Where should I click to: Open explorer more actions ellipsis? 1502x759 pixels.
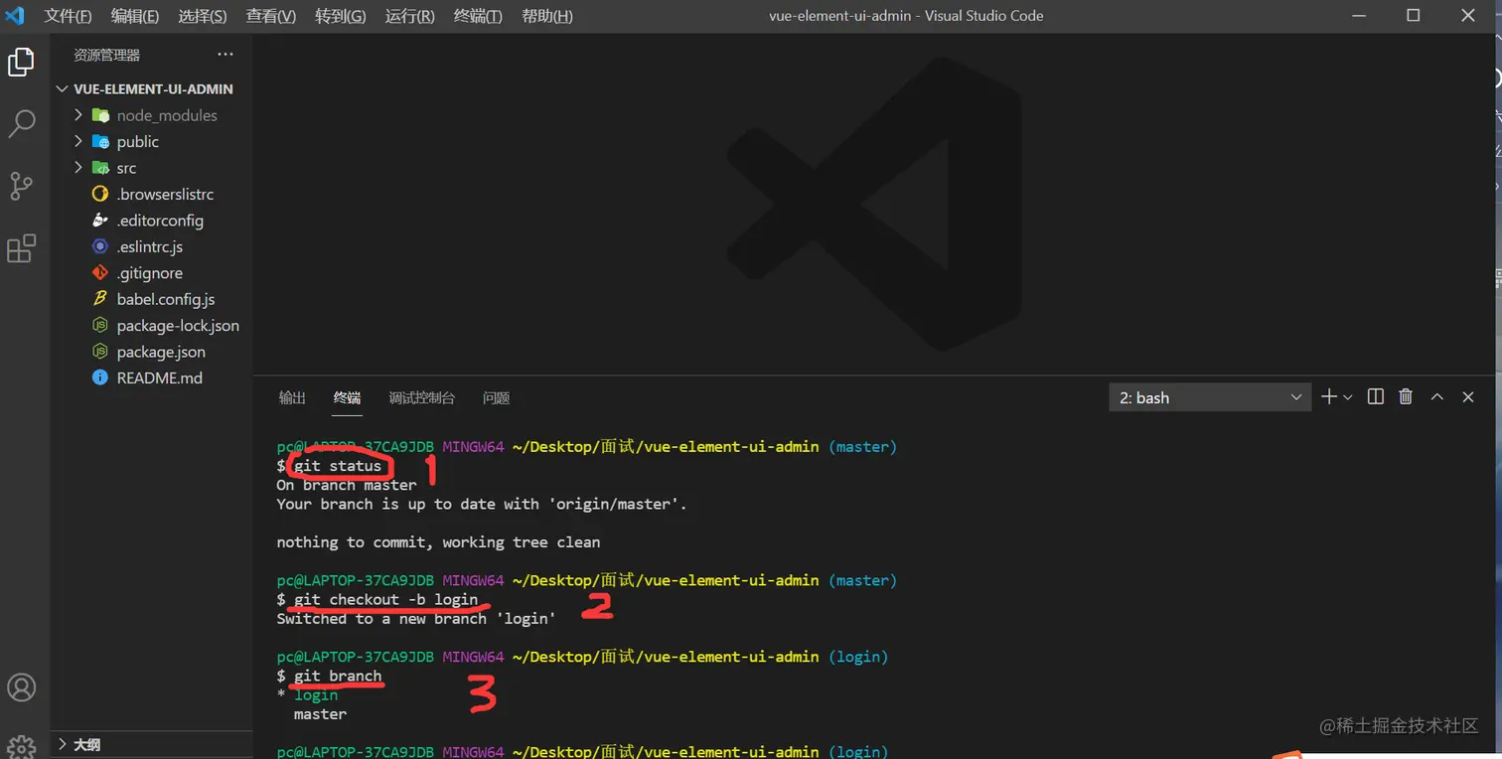[x=225, y=55]
